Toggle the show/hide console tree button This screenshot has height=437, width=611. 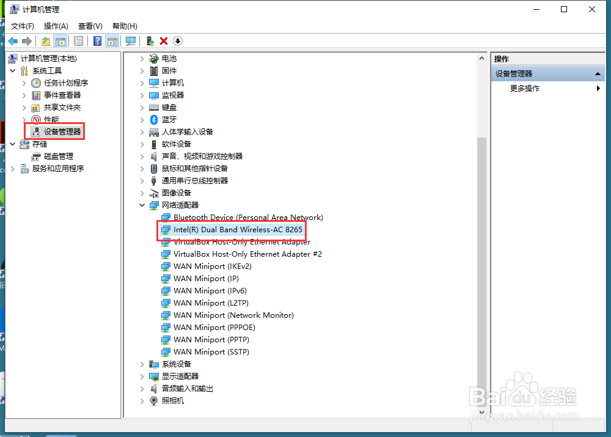60,41
